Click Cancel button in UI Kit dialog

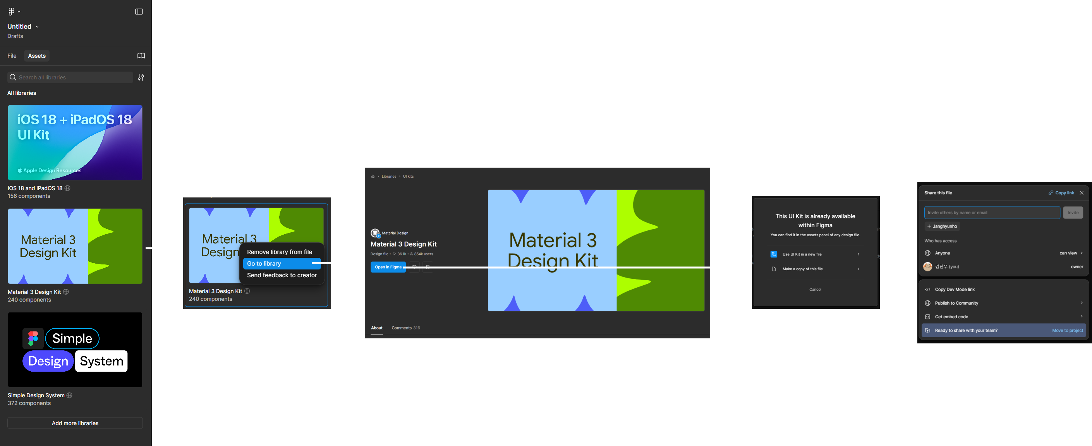815,290
